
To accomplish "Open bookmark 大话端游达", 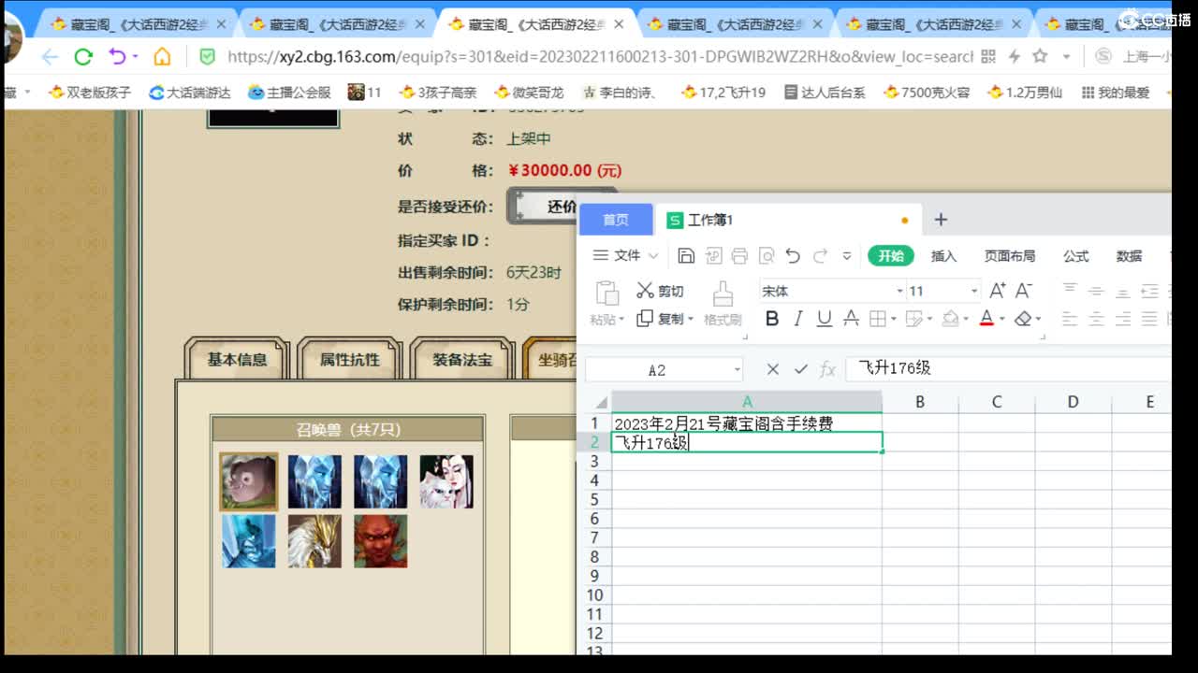I will [x=190, y=93].
